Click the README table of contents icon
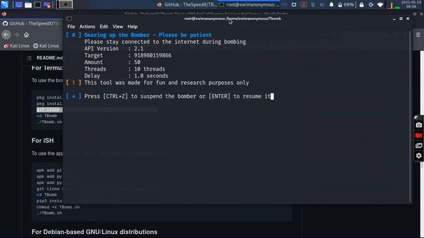Viewport: 424px width, 238px height. pos(29,58)
